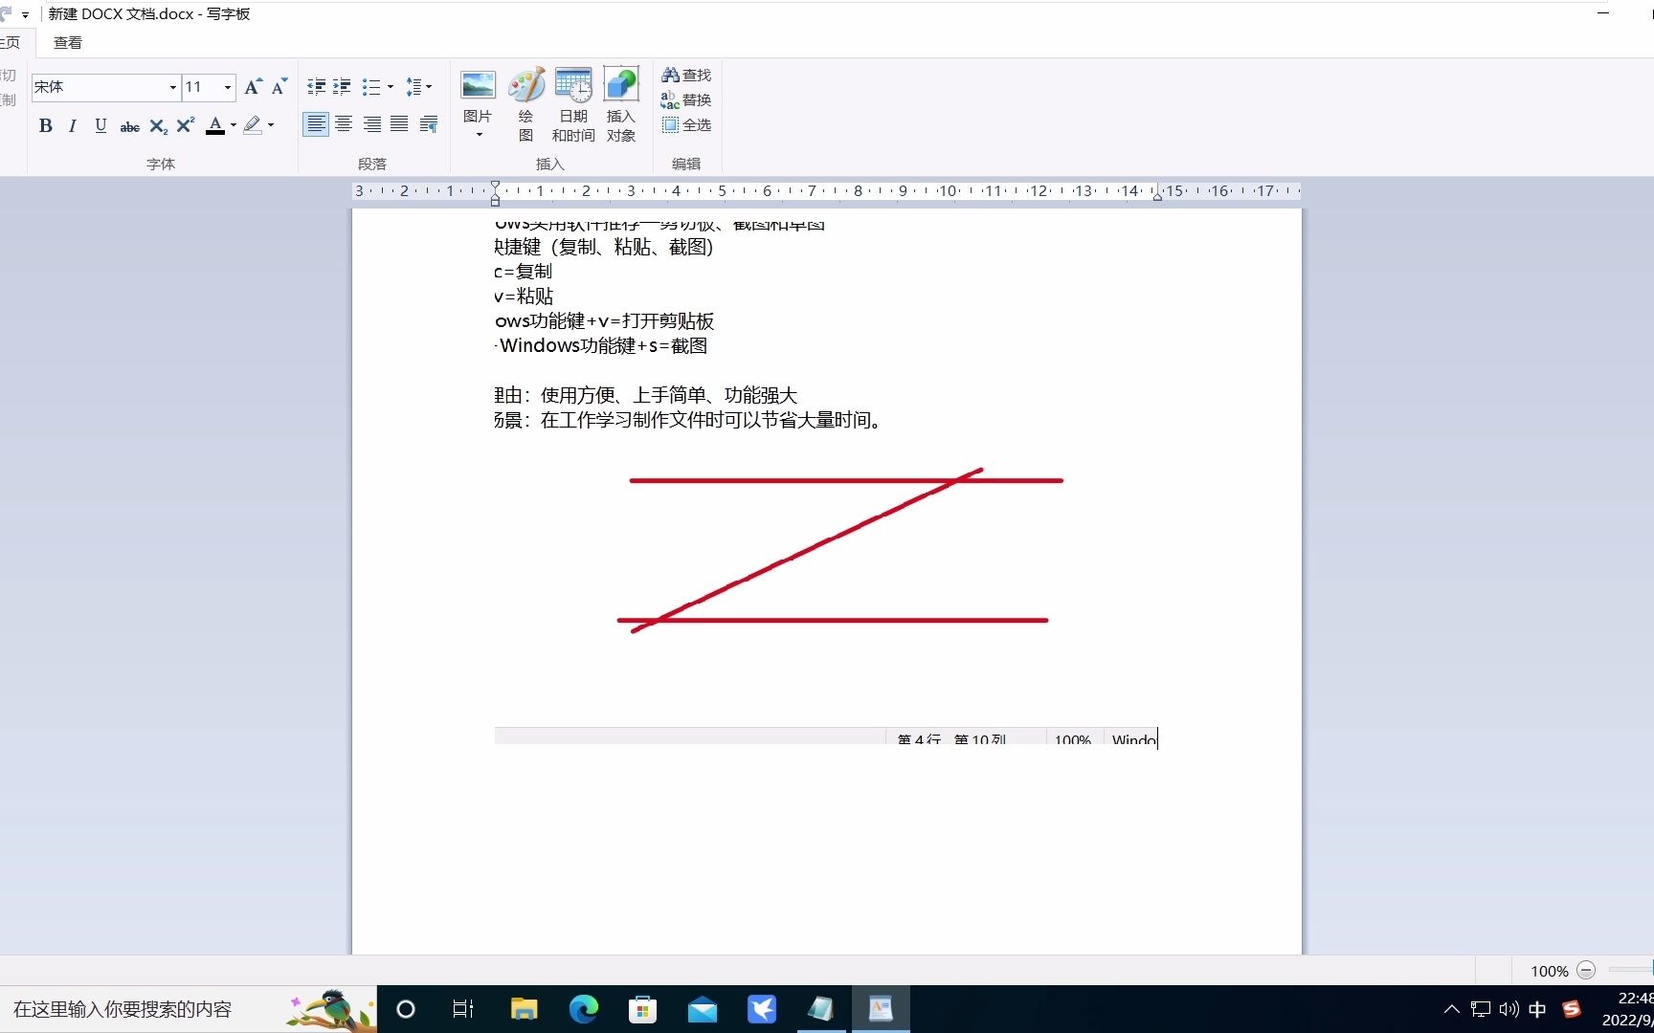Open the WordPad quick access menu arrow
This screenshot has height=1033, width=1654.
[24, 14]
